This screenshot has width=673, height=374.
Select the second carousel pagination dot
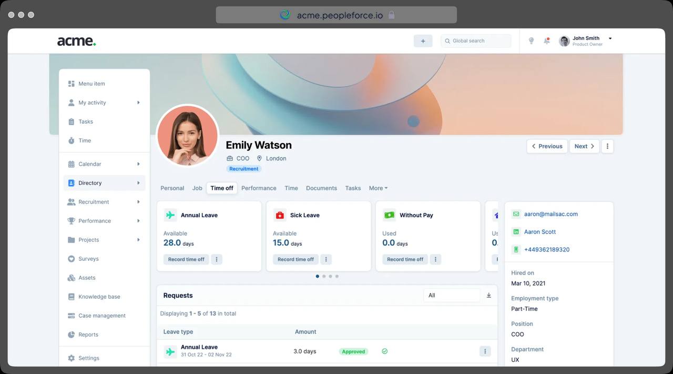pyautogui.click(x=324, y=276)
